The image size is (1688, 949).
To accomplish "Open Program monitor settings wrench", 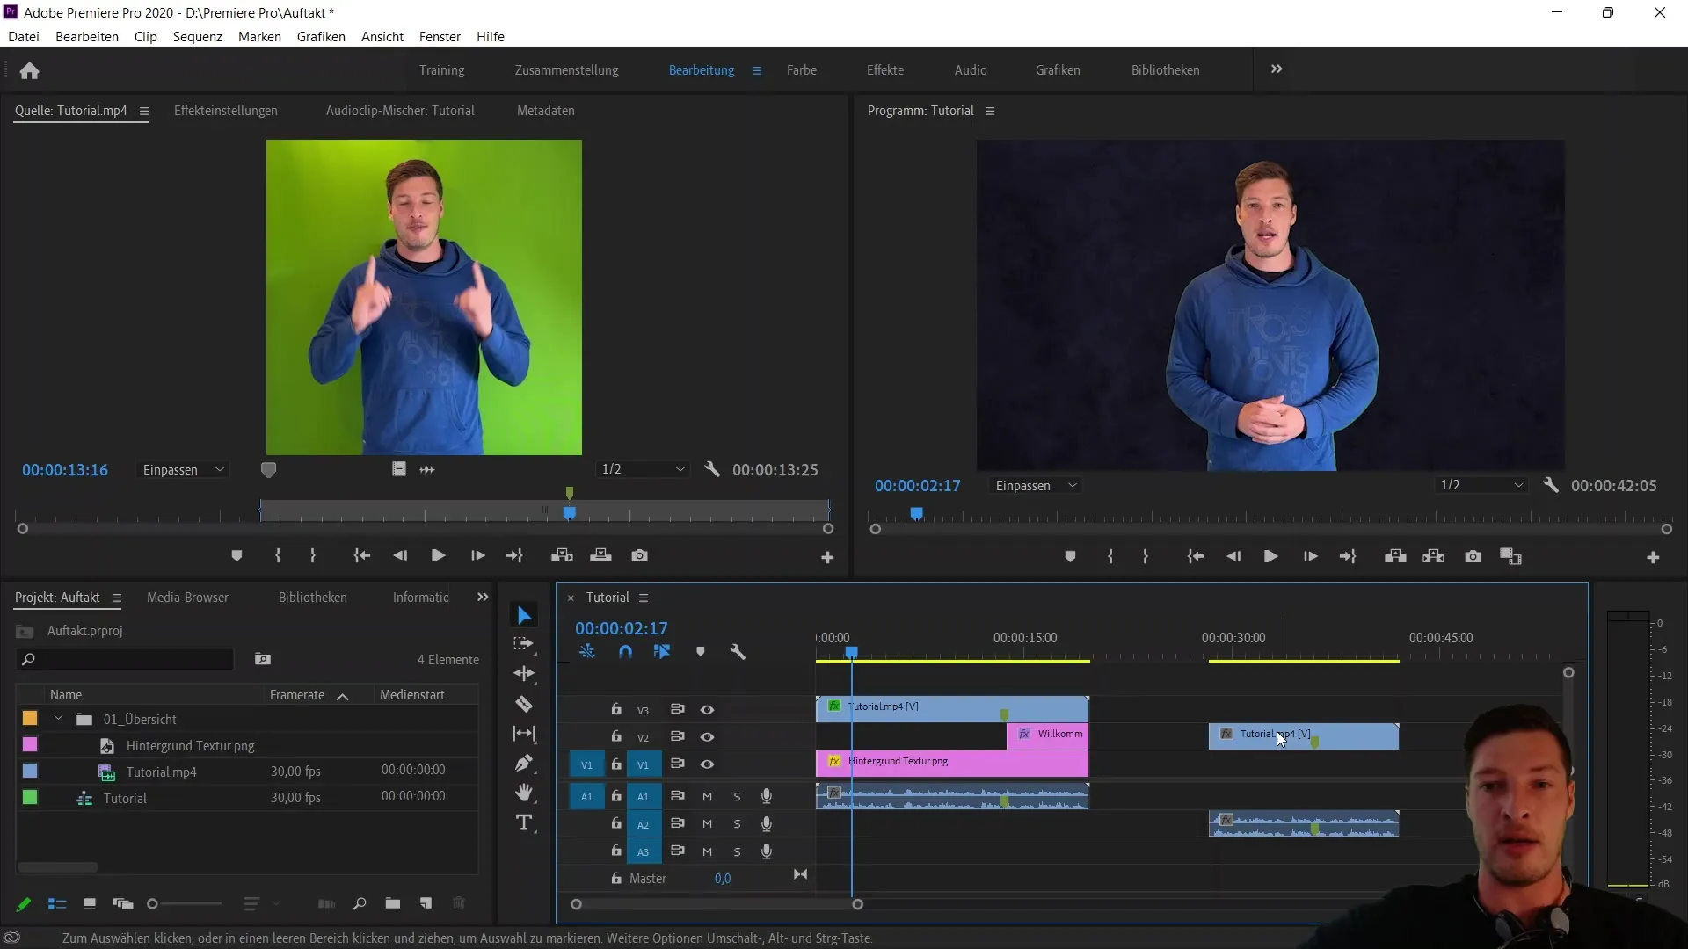I will (1551, 485).
